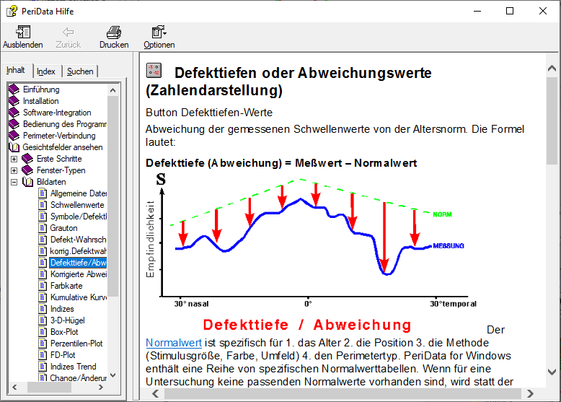Screen dimensions: 561x402
Task: Click the help page scroll-up arrow
Action: point(552,68)
